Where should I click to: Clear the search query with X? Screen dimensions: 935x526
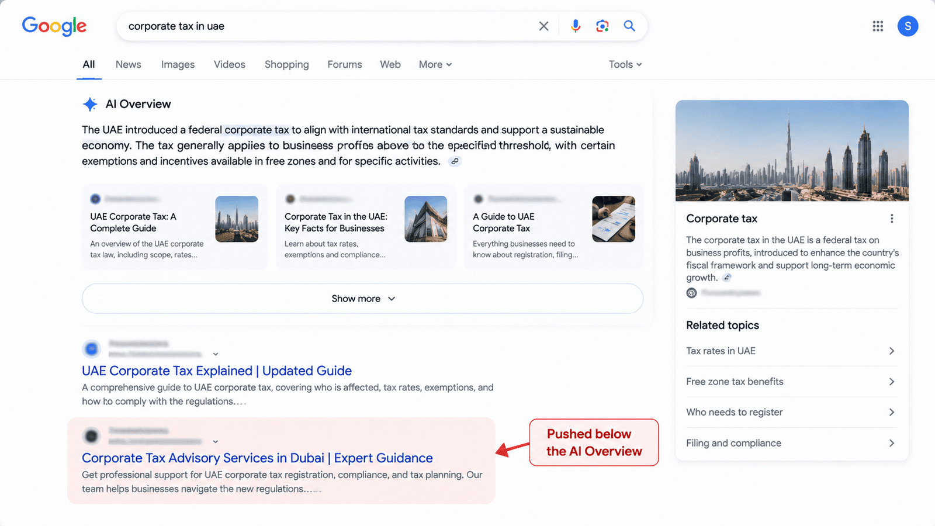[x=543, y=26]
